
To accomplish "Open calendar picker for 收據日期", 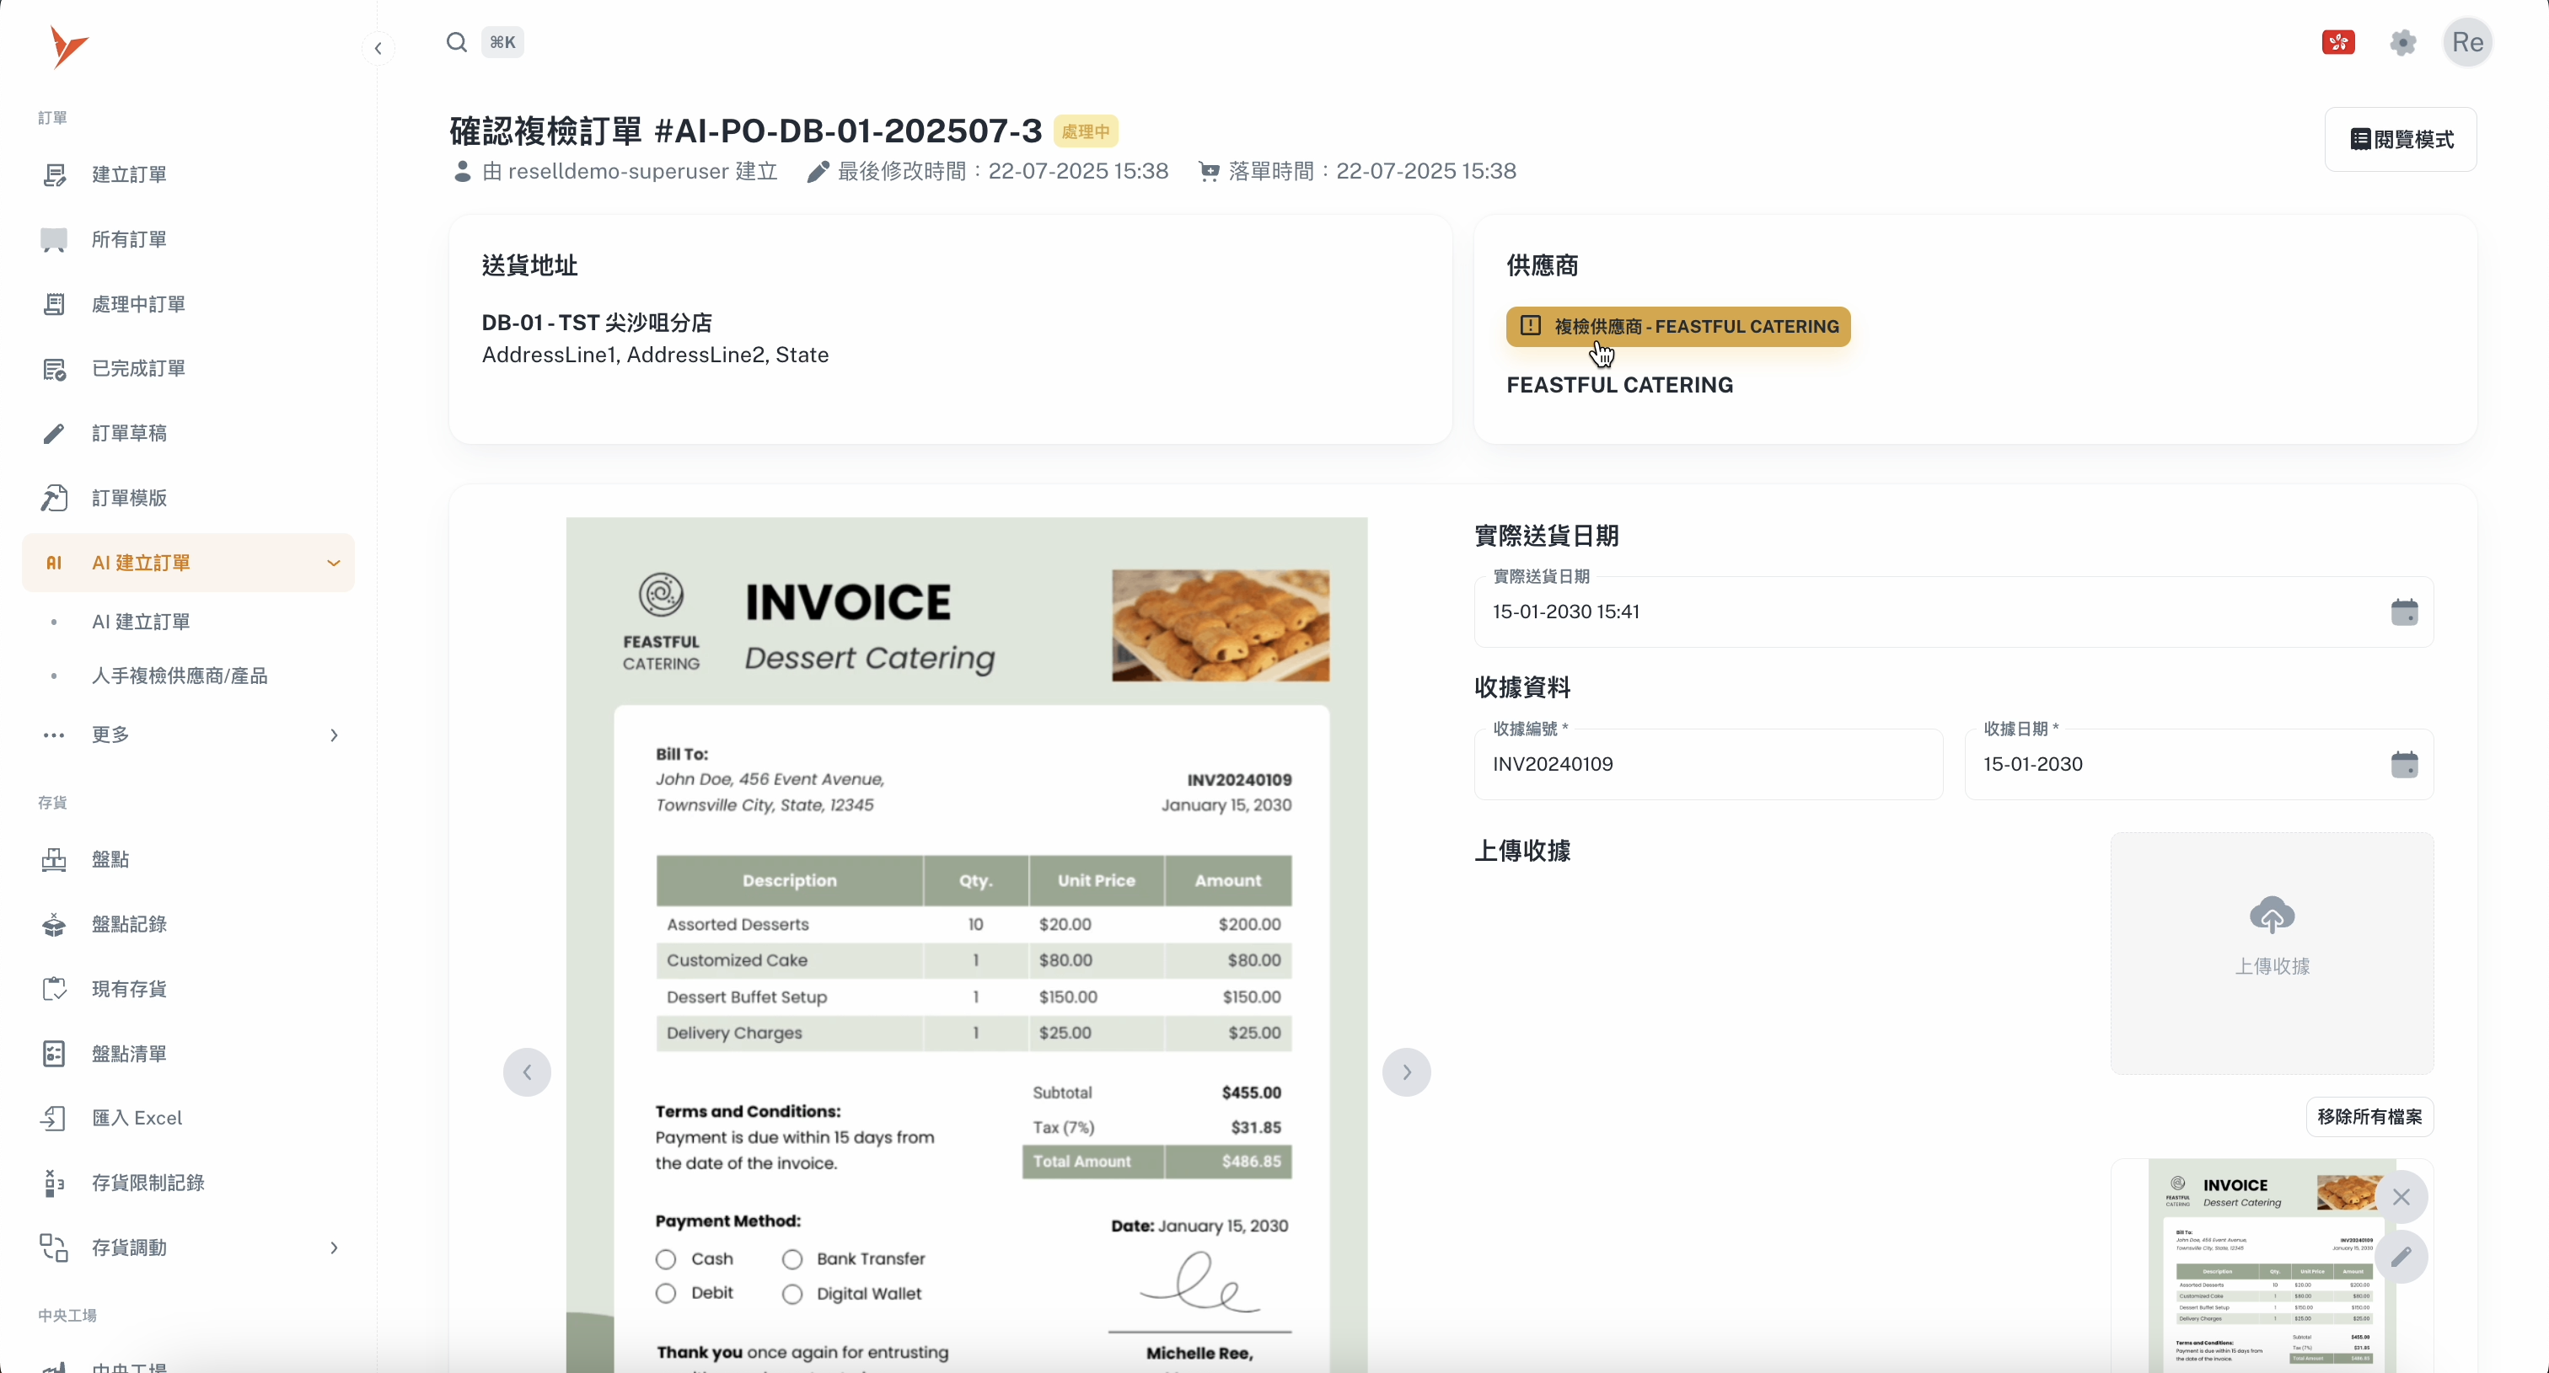I will 2405,764.
